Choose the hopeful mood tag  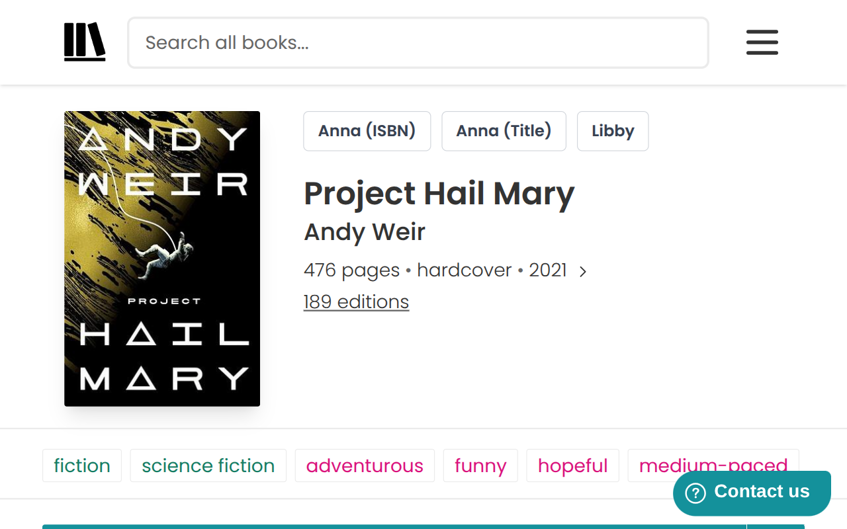[573, 466]
